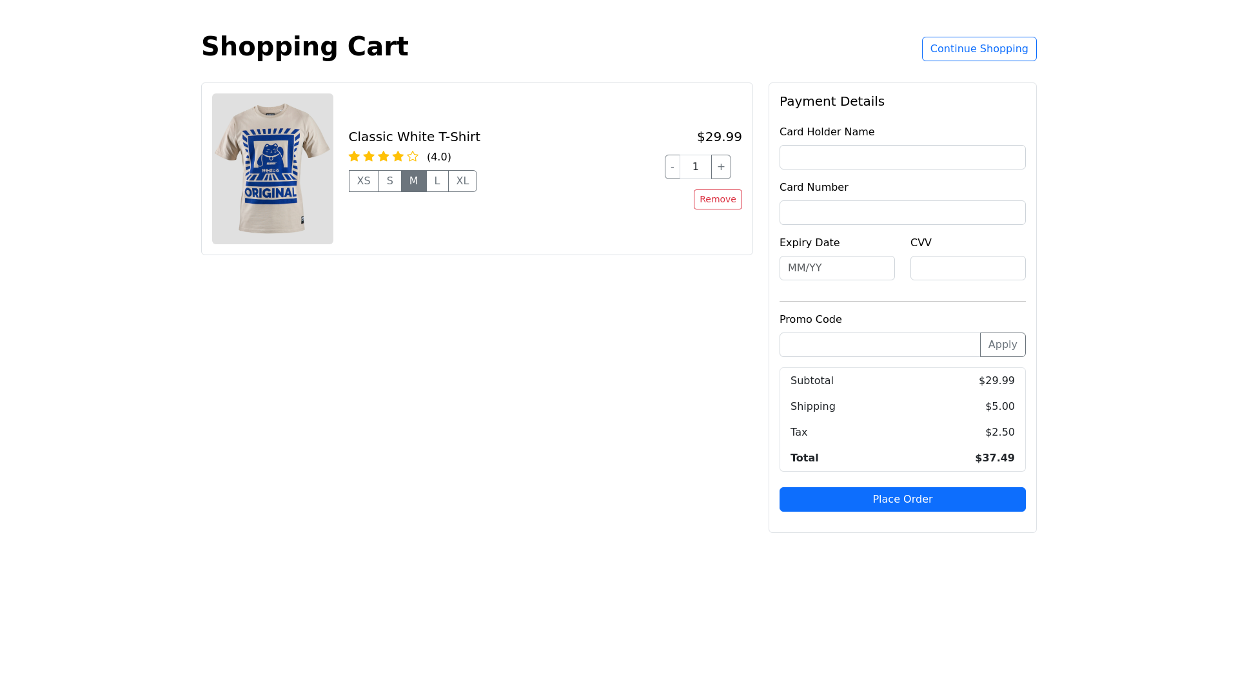Select size S
This screenshot has height=696, width=1238.
390,181
